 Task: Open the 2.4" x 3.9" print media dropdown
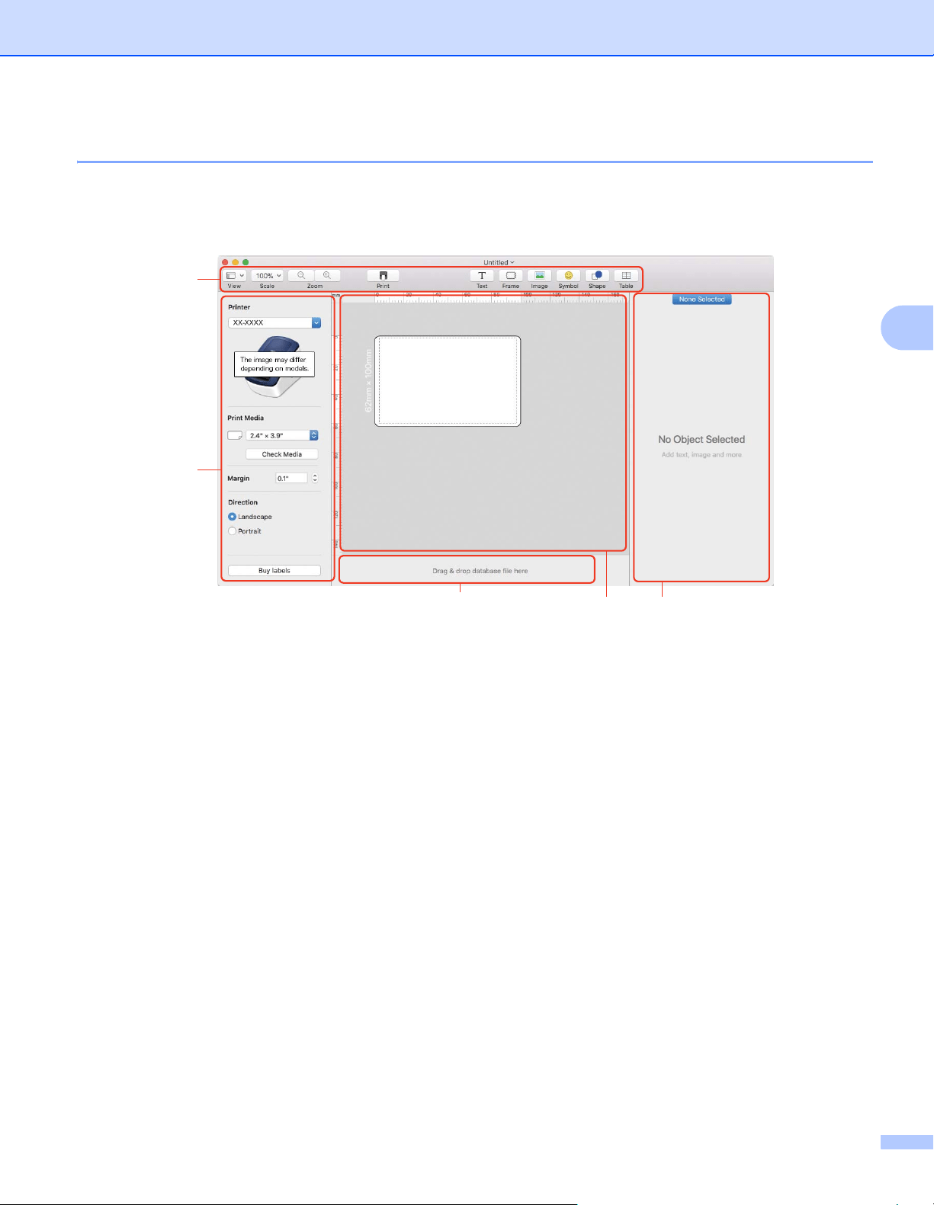(282, 435)
